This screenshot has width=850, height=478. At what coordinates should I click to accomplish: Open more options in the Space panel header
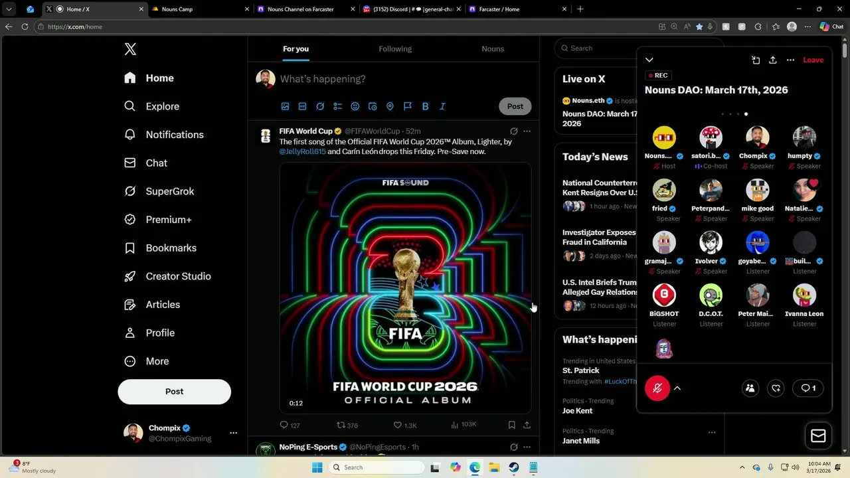pyautogui.click(x=790, y=60)
